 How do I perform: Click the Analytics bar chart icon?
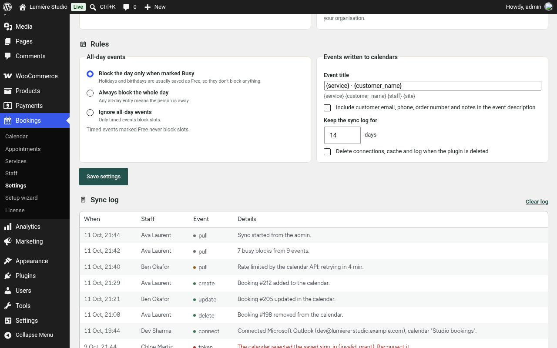(8, 227)
